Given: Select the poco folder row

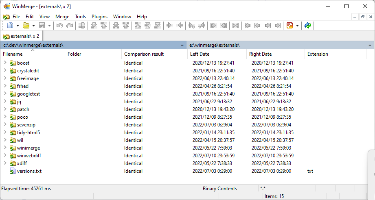Looking at the screenshot, I should point(184,117).
